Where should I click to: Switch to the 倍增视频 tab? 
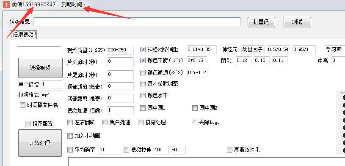click(23, 35)
